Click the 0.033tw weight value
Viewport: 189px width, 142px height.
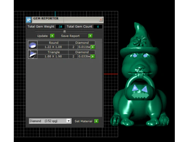click(84, 56)
